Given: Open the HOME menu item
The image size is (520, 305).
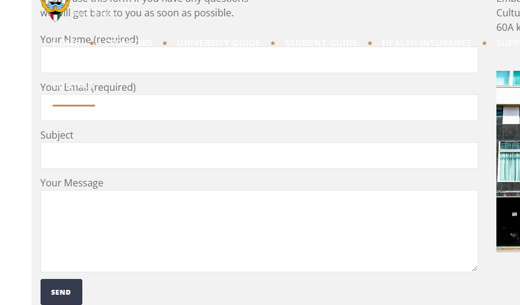Looking at the screenshot, I should coord(66,43).
